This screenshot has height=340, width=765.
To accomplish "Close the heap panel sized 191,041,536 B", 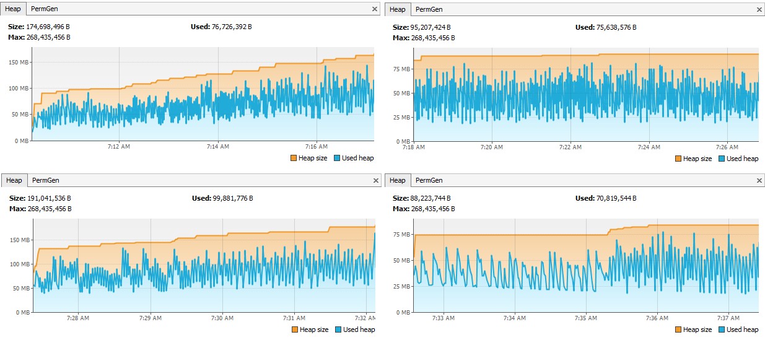I will click(374, 181).
